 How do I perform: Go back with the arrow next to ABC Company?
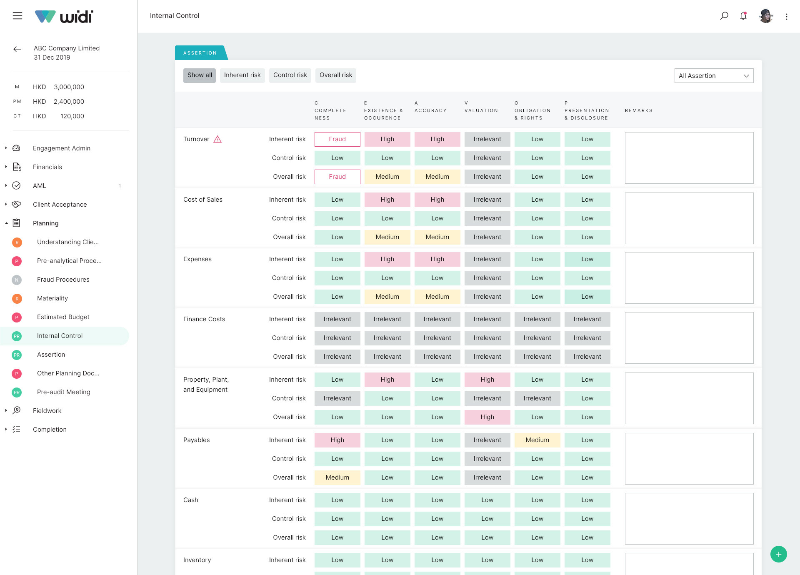[17, 49]
